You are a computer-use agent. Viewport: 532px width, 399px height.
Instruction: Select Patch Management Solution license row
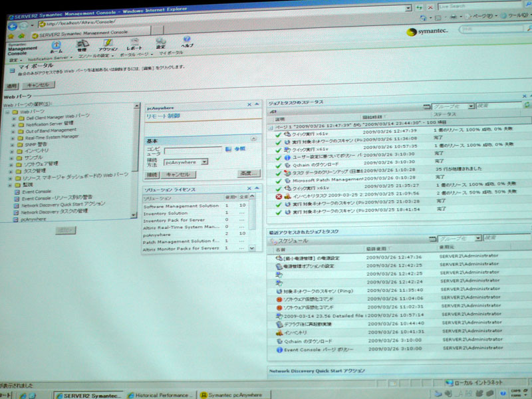coord(196,241)
